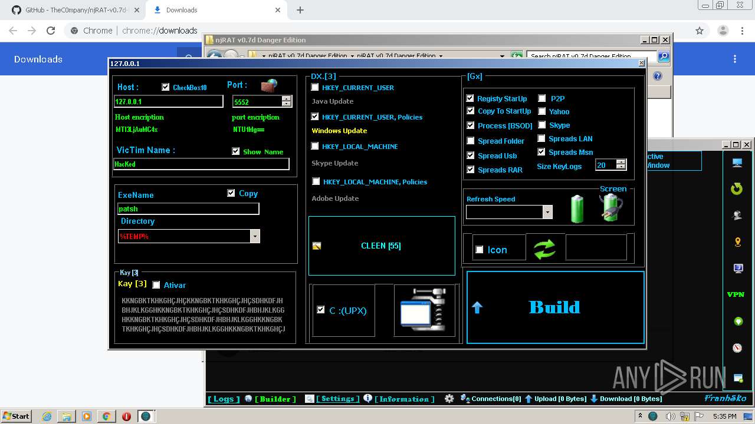Enable the Icon checkbox

point(480,250)
